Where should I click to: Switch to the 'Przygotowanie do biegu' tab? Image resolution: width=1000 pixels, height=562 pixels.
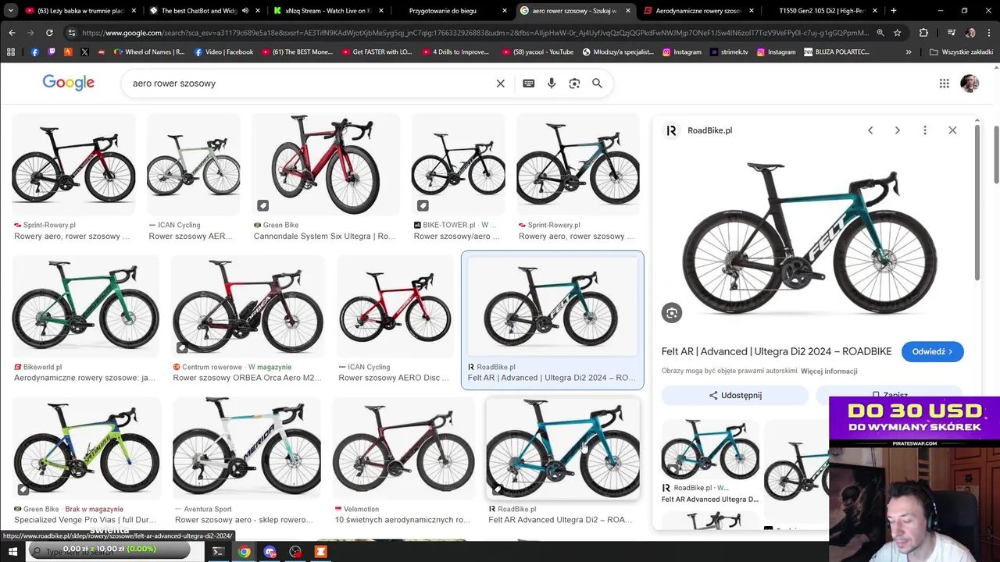(443, 11)
